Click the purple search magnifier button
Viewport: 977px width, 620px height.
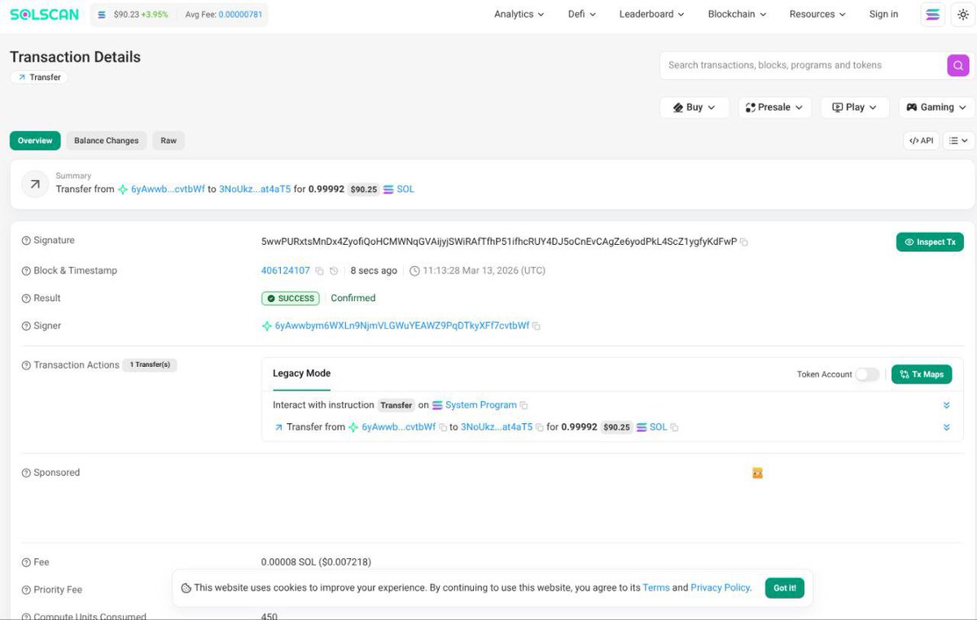[958, 65]
